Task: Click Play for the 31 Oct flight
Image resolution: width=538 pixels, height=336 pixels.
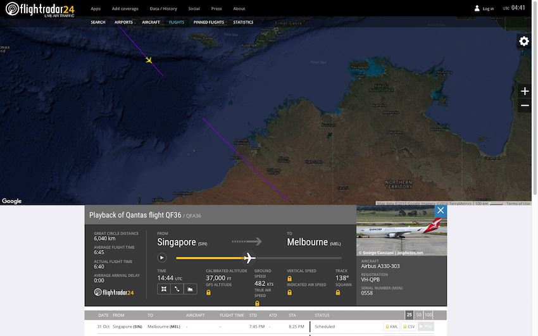Action: pyautogui.click(x=426, y=327)
